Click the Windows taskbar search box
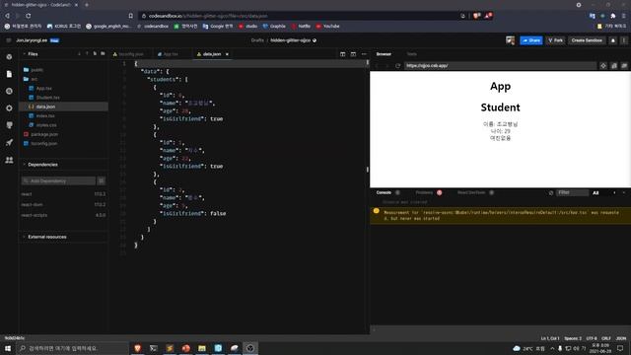The image size is (631, 355). [72, 348]
